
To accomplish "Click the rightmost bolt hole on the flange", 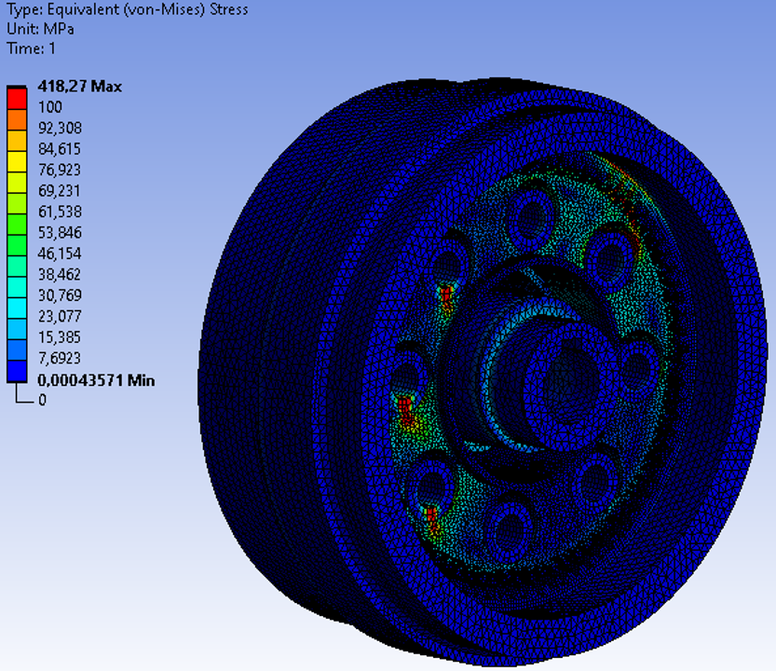I will click(641, 368).
